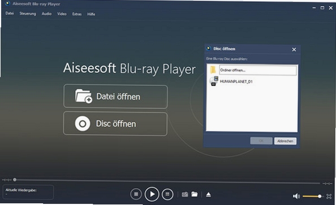Take a snapshot with camera icon

(185, 194)
